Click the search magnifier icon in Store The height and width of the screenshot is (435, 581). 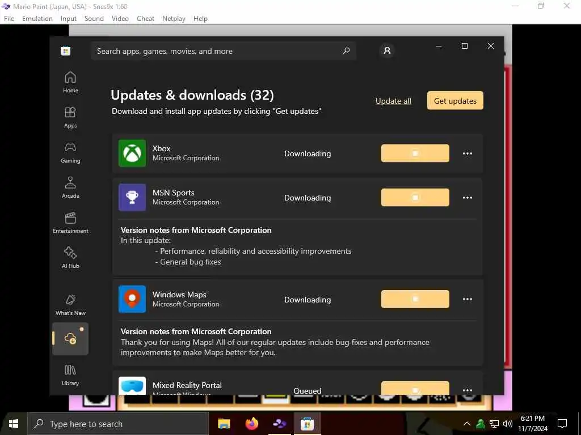pyautogui.click(x=346, y=50)
